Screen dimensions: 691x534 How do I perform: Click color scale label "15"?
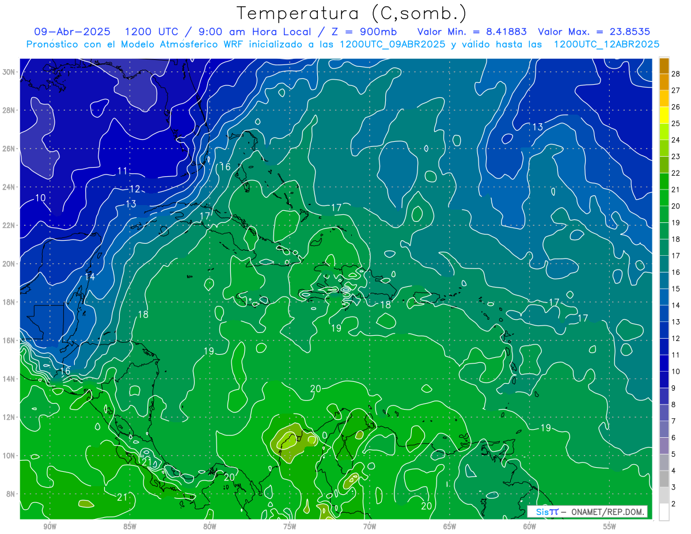click(x=675, y=289)
